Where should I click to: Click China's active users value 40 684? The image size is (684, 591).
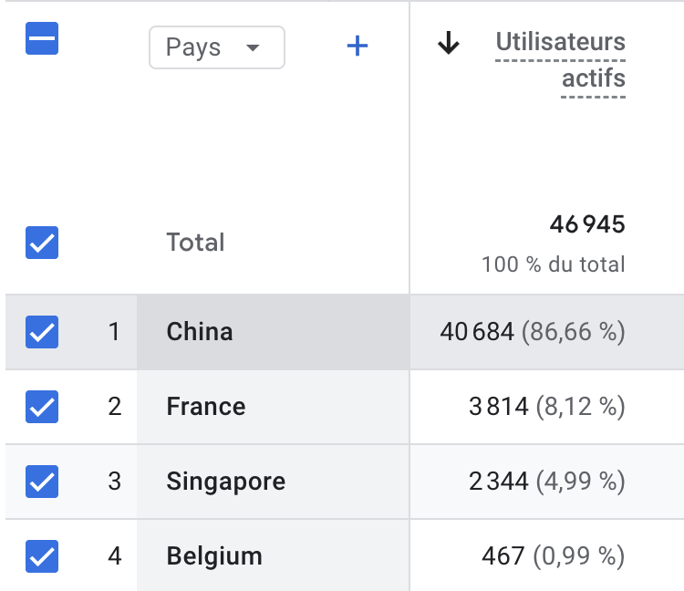click(477, 331)
